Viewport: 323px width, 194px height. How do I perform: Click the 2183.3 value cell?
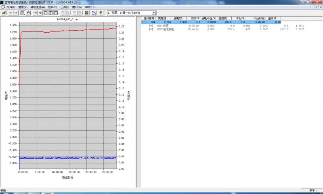[x=284, y=29]
